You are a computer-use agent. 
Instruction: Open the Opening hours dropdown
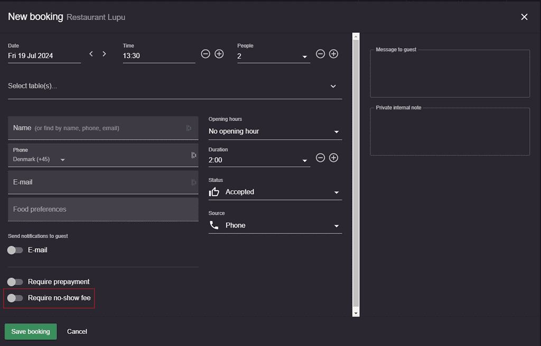click(x=275, y=132)
